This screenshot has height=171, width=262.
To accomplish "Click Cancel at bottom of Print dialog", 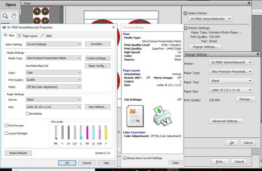I will click(x=239, y=162).
